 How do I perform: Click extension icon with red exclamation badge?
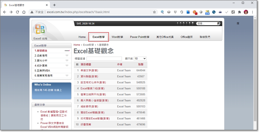[195, 12]
